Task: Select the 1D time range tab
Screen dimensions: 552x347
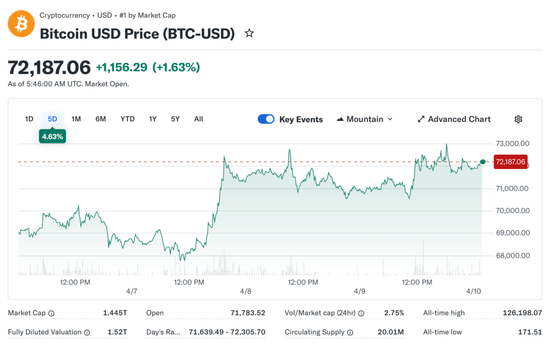Action: [29, 119]
